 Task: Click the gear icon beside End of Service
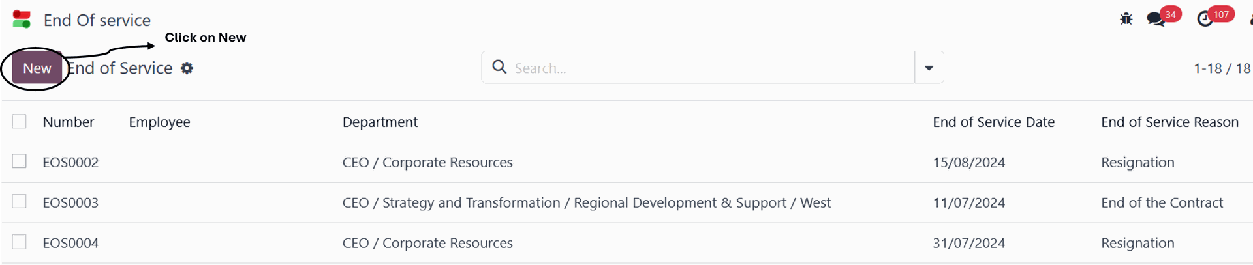[x=187, y=68]
